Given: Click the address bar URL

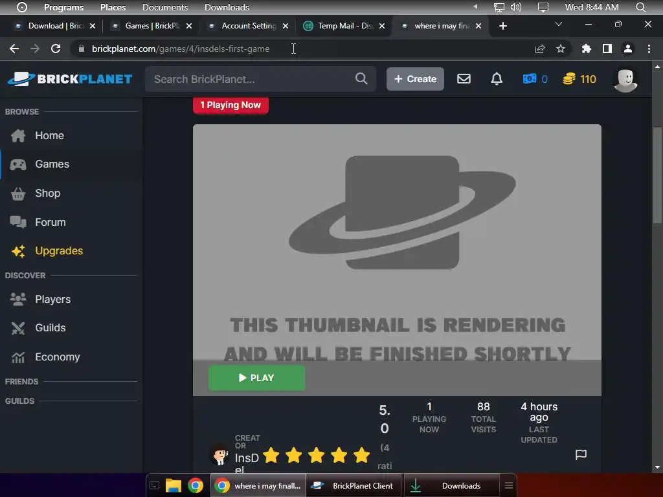Looking at the screenshot, I should coord(181,49).
